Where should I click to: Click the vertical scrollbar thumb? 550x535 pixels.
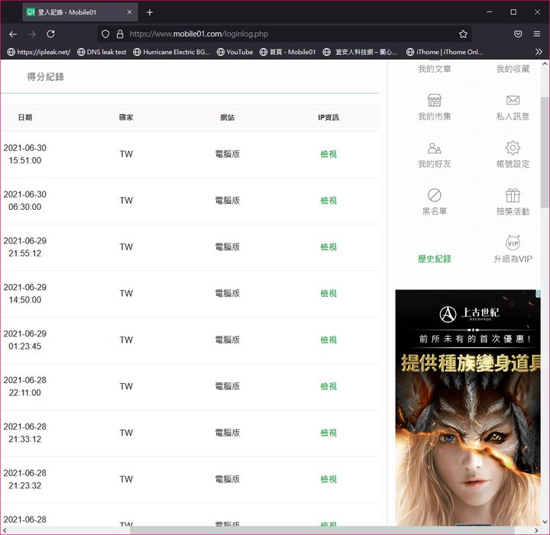(x=545, y=153)
